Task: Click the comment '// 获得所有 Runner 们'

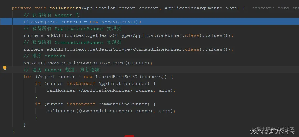Action: coord(51,15)
